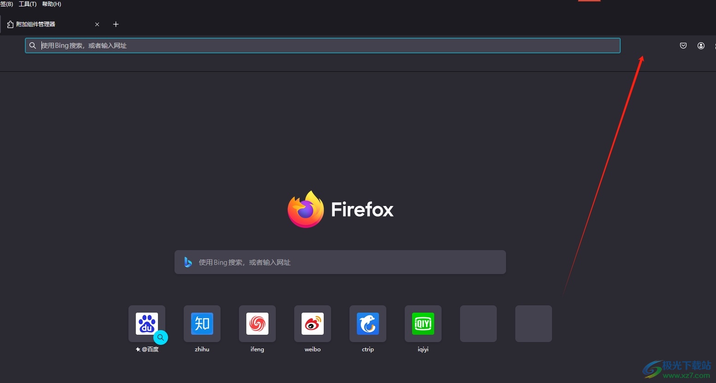
Task: Click the ctrip label text
Action: click(x=368, y=349)
